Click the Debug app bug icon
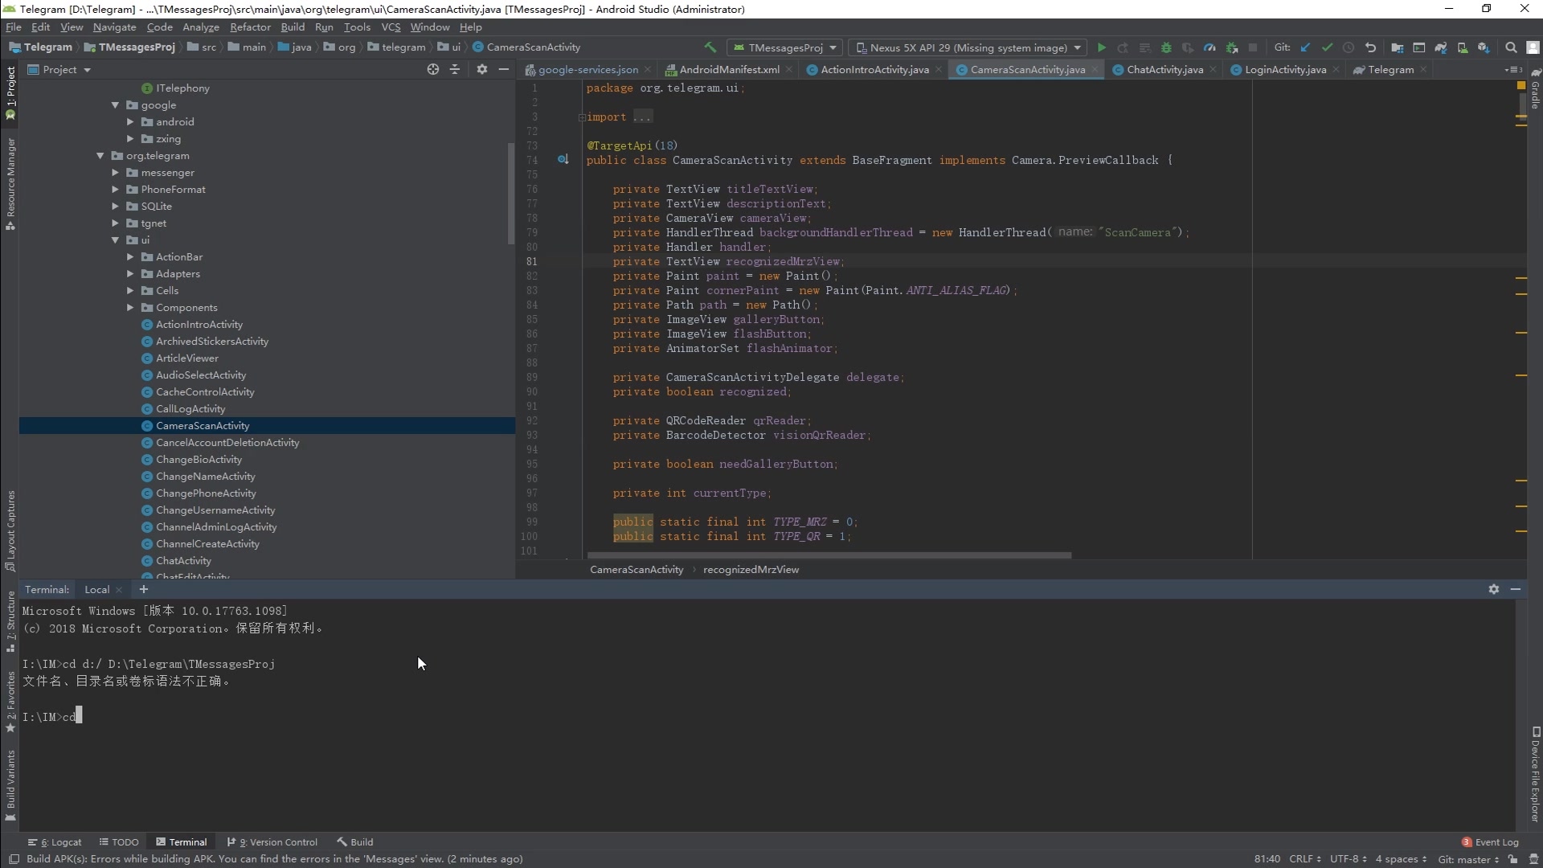The width and height of the screenshot is (1543, 868). pyautogui.click(x=1166, y=47)
